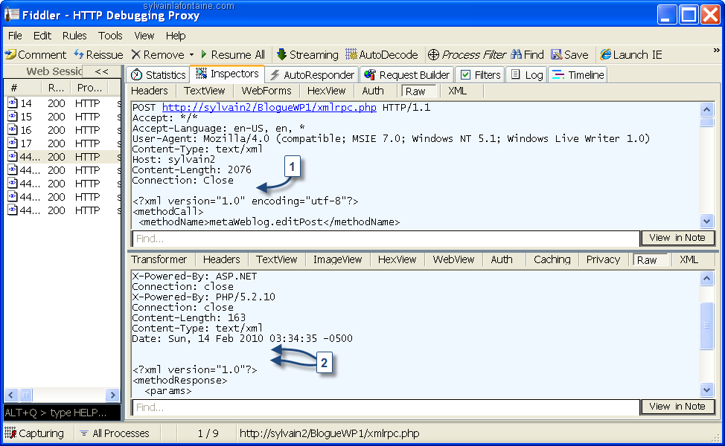
Task: Click the request Find input field
Action: (x=386, y=238)
